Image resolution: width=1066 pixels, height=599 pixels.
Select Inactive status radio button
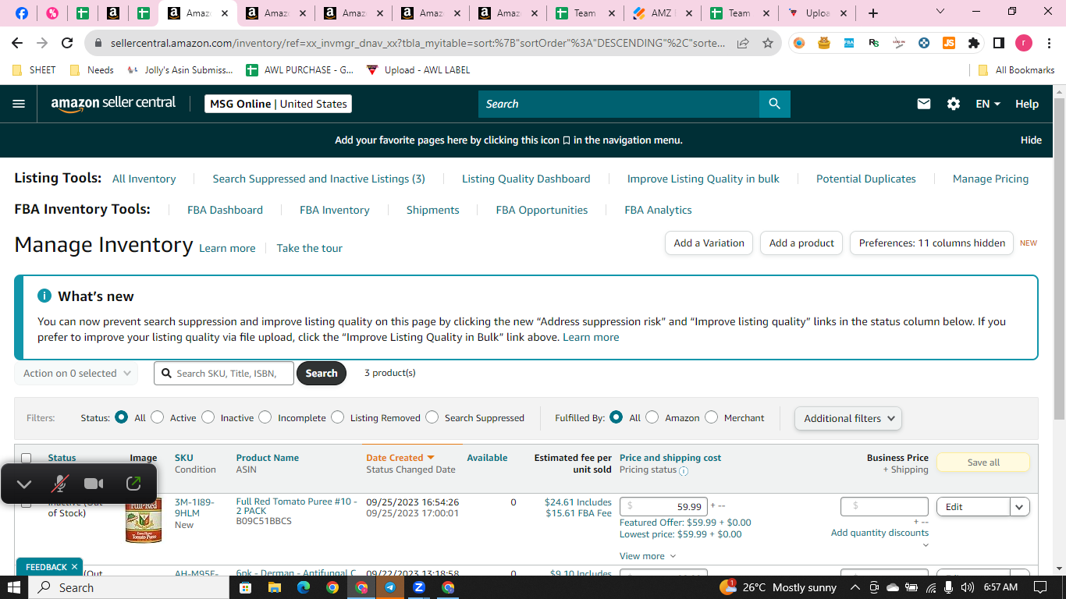click(x=208, y=417)
